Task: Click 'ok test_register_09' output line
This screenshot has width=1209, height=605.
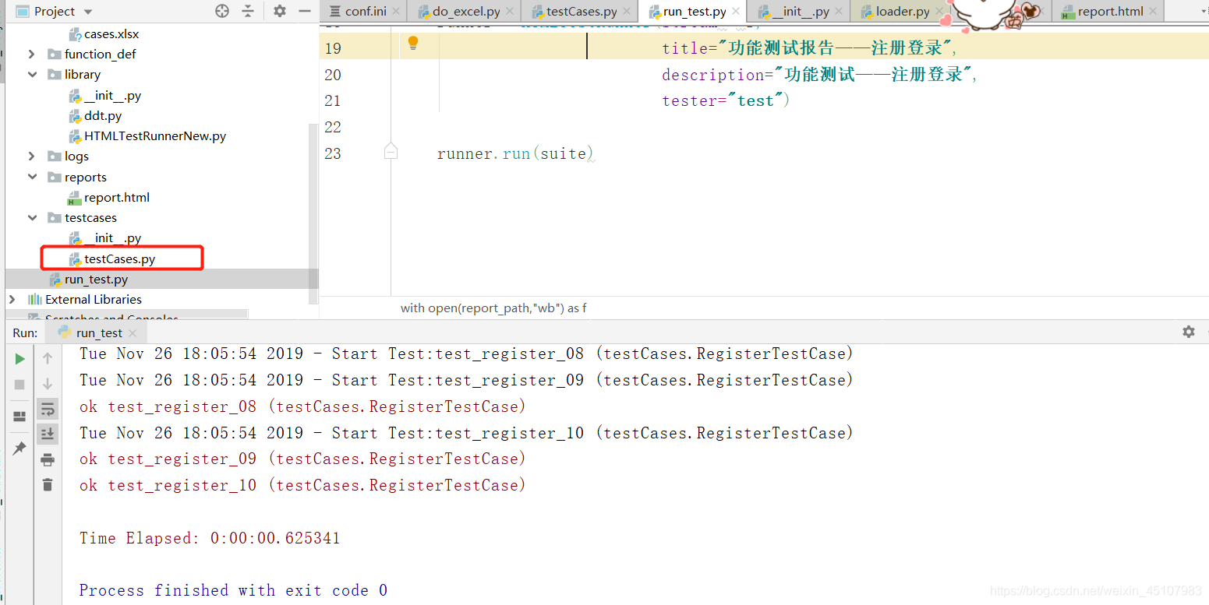Action: 302,459
